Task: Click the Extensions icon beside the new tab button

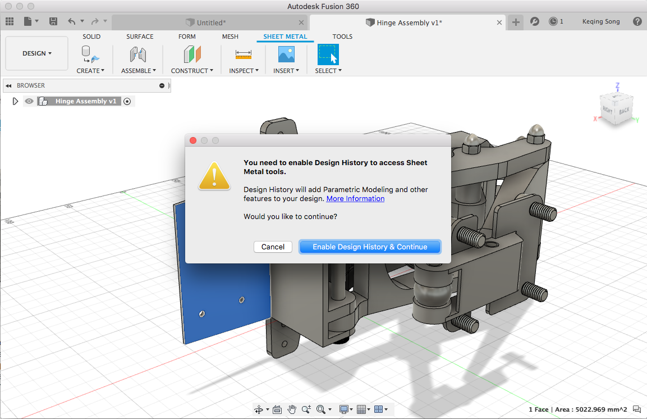Action: coord(535,21)
